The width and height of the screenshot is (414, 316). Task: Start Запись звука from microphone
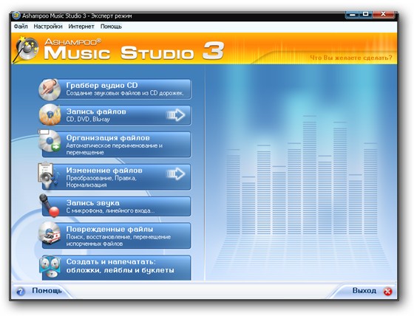[116, 206]
